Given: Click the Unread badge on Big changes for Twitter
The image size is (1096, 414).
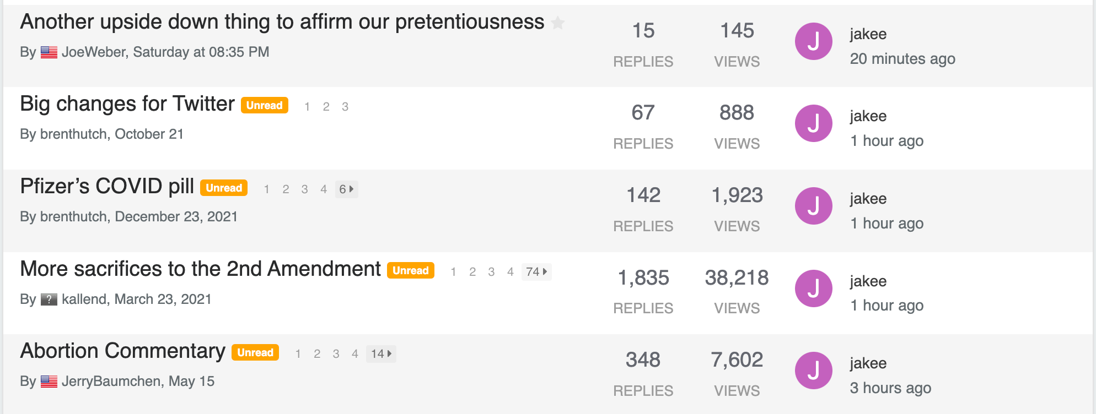Looking at the screenshot, I should tap(265, 105).
